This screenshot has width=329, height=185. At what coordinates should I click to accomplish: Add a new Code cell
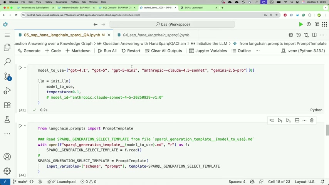point(53,50)
